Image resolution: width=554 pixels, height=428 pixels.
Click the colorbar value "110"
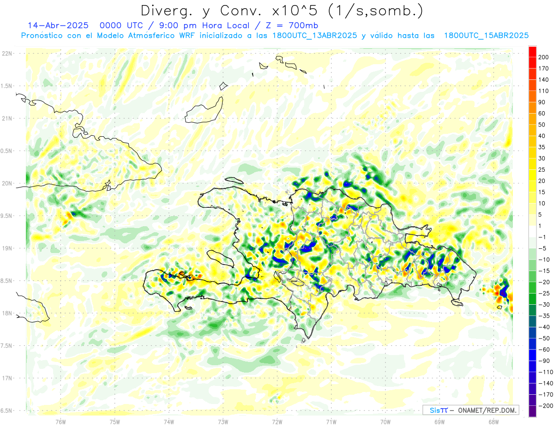[x=543, y=91]
